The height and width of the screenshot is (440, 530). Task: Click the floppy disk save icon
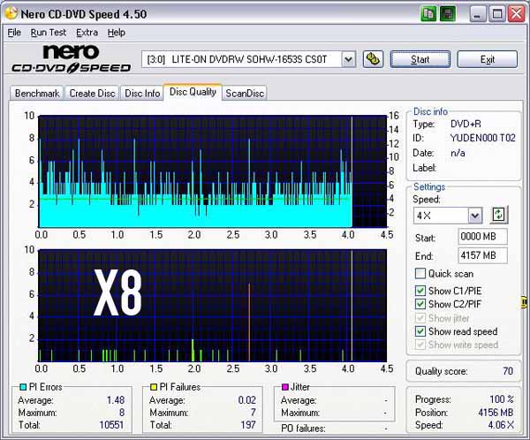[448, 14]
